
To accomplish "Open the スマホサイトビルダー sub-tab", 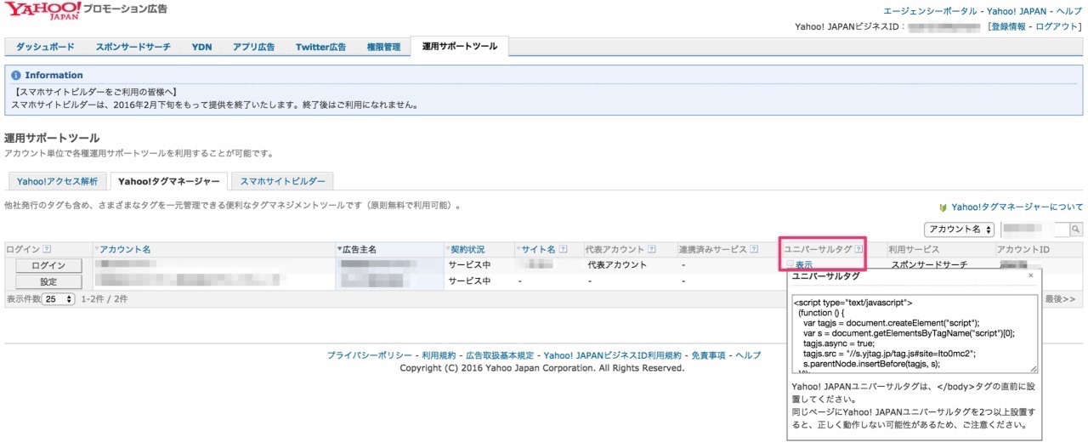I will (x=282, y=181).
